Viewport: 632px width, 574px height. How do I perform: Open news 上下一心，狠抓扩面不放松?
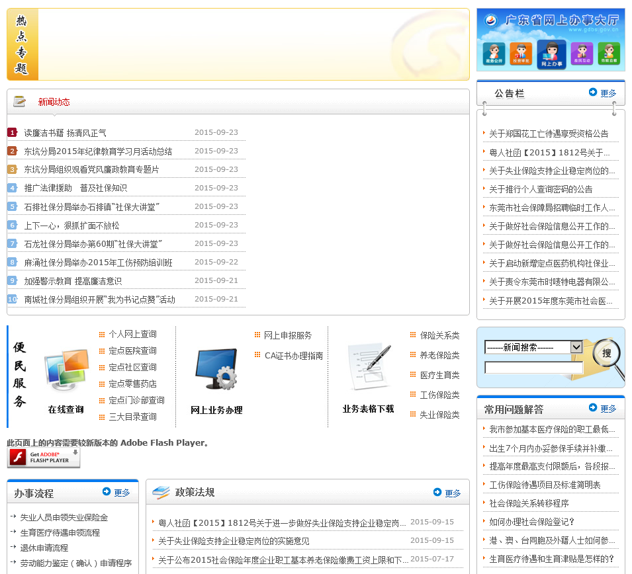[x=71, y=225]
